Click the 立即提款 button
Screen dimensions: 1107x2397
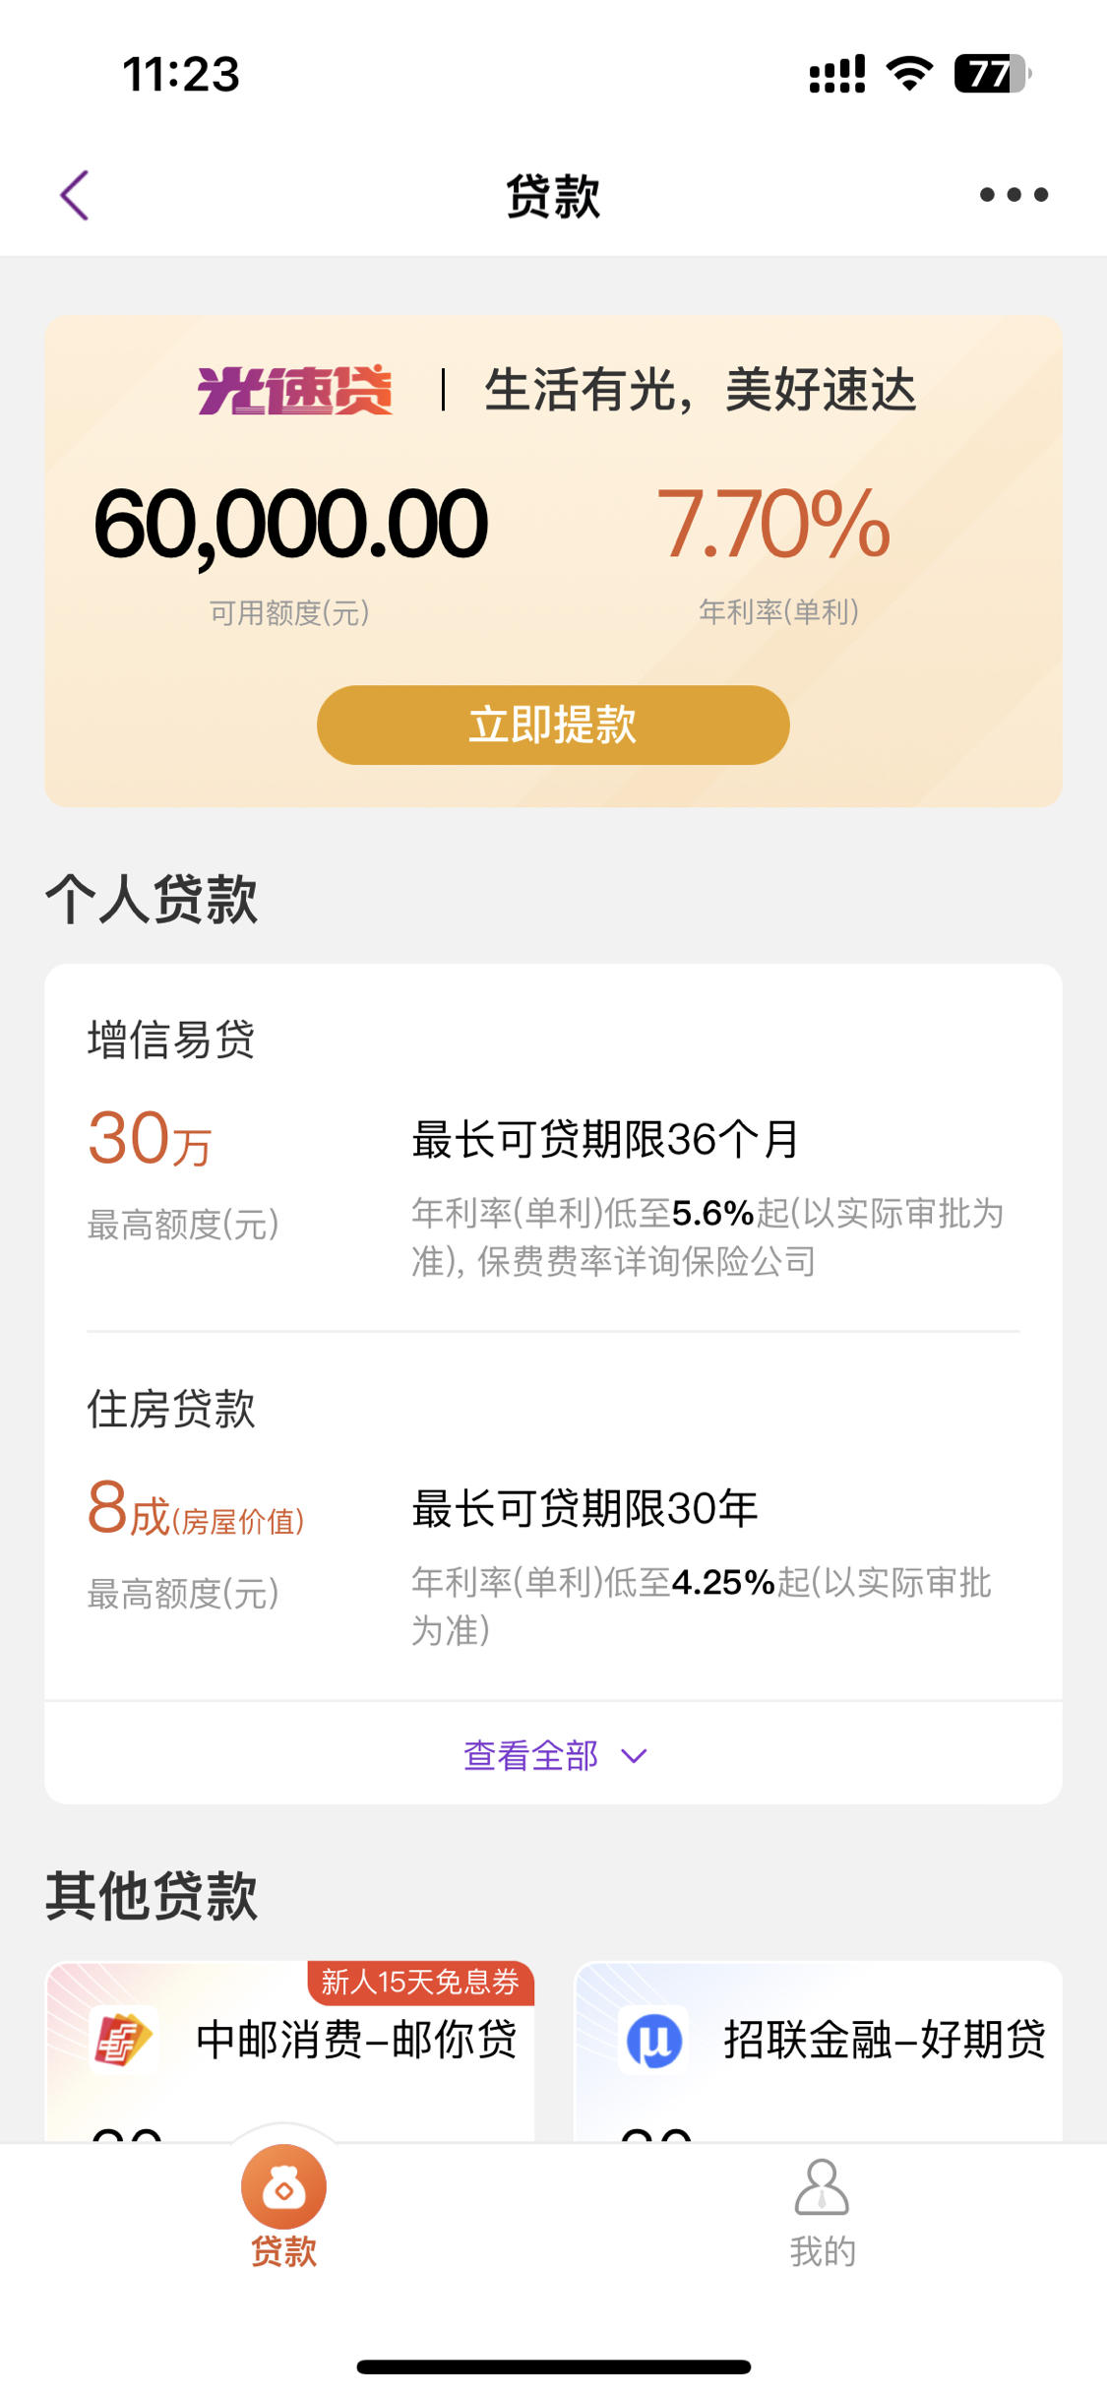(x=553, y=725)
